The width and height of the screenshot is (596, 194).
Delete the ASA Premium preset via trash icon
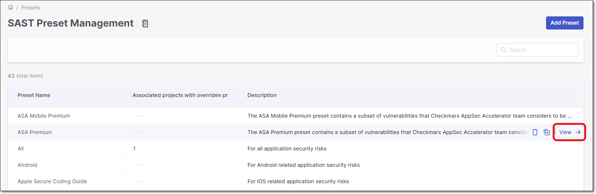coord(535,132)
